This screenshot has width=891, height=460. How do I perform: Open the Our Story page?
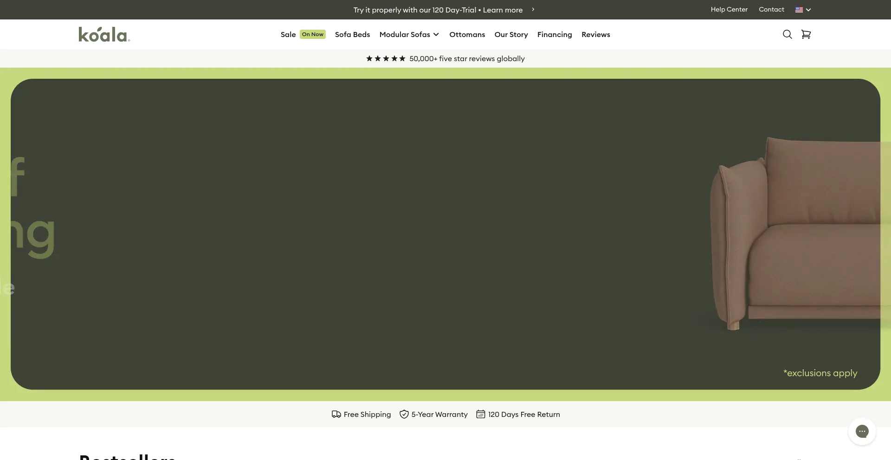point(511,34)
